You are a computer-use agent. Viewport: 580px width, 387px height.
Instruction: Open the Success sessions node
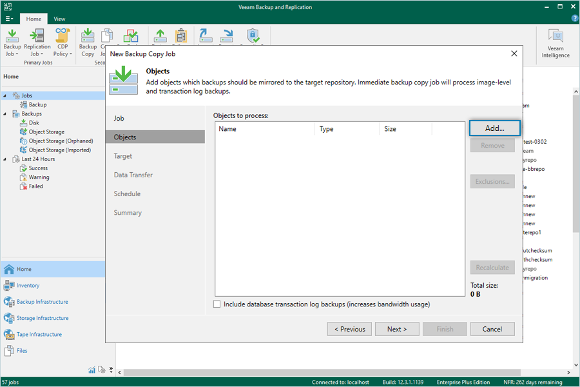pyautogui.click(x=38, y=168)
